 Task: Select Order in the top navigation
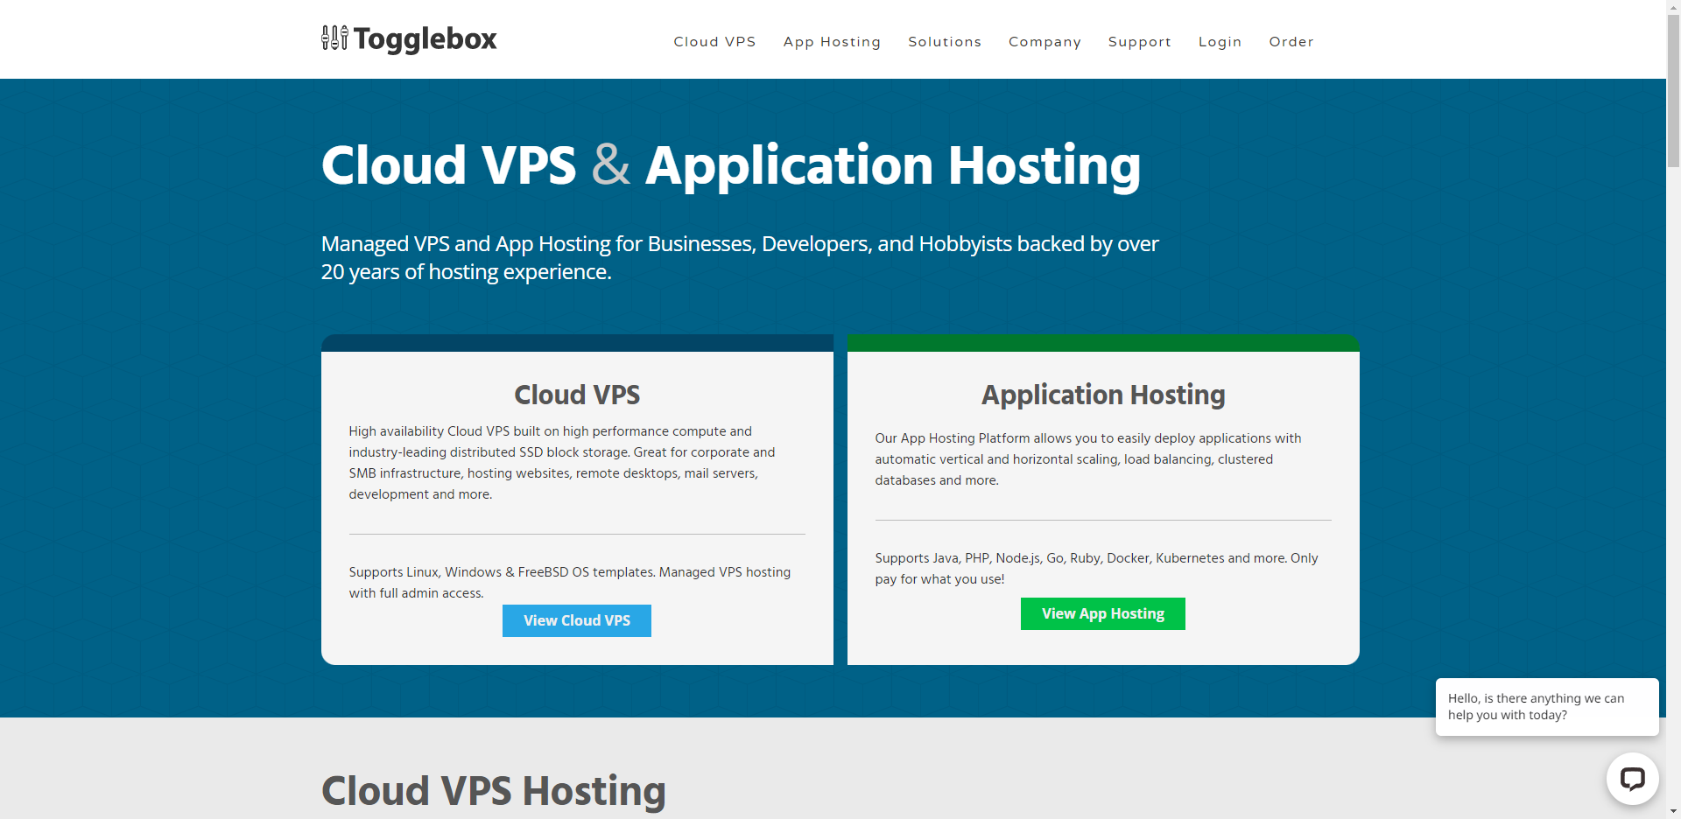coord(1291,42)
